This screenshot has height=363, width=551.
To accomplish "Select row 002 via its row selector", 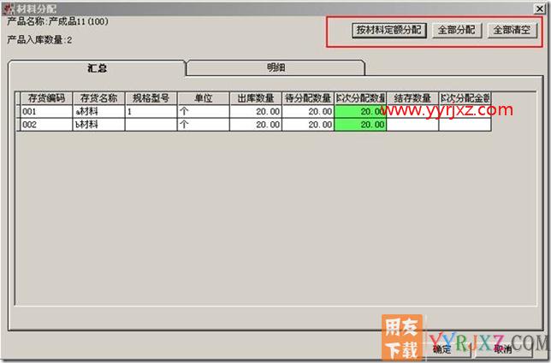I will click(x=18, y=125).
